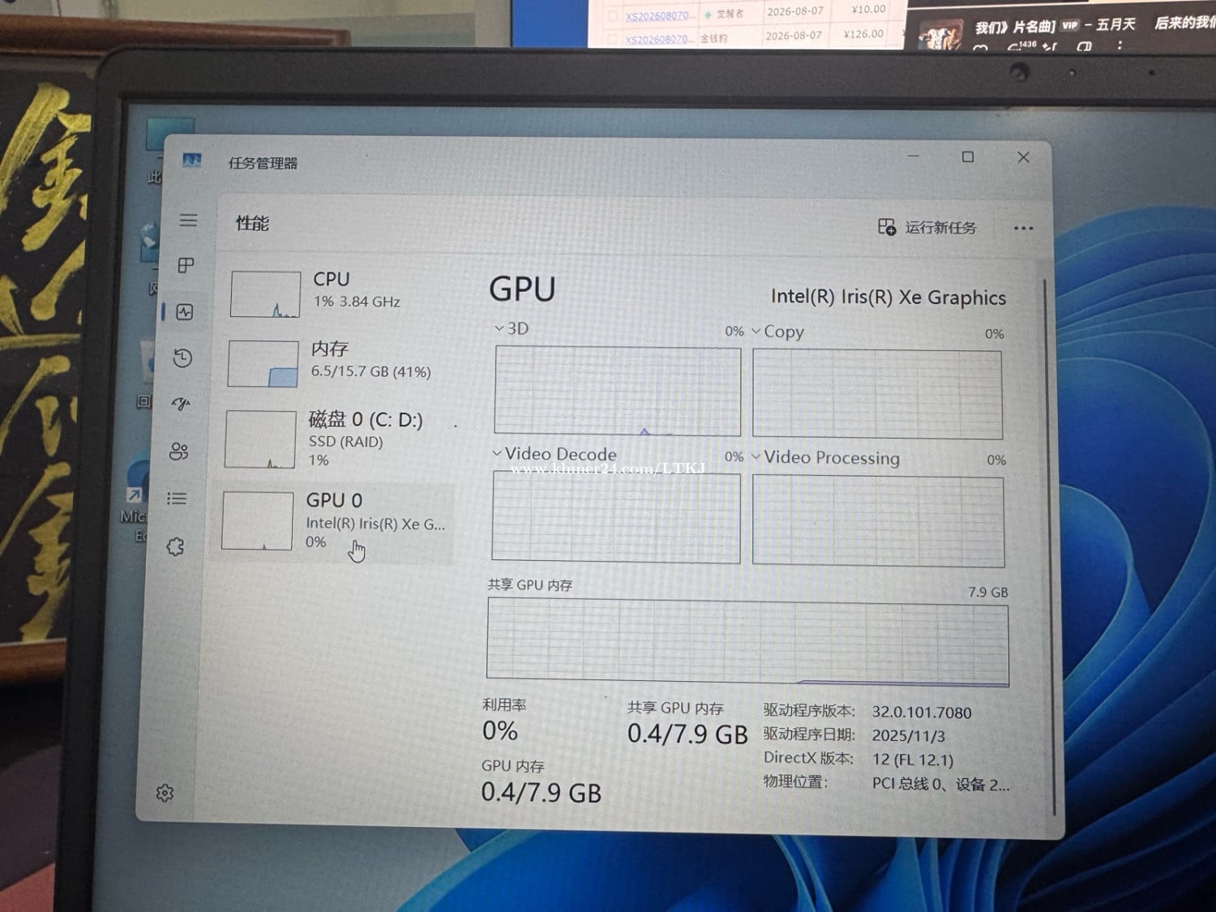Click the 利用率 0% utilization value
This screenshot has width=1216, height=912.
pyautogui.click(x=500, y=731)
